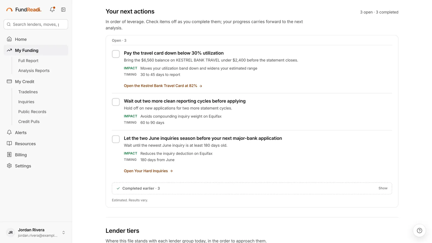432x243 pixels.
Task: Click the search magnifier icon
Action: pyautogui.click(x=9, y=24)
